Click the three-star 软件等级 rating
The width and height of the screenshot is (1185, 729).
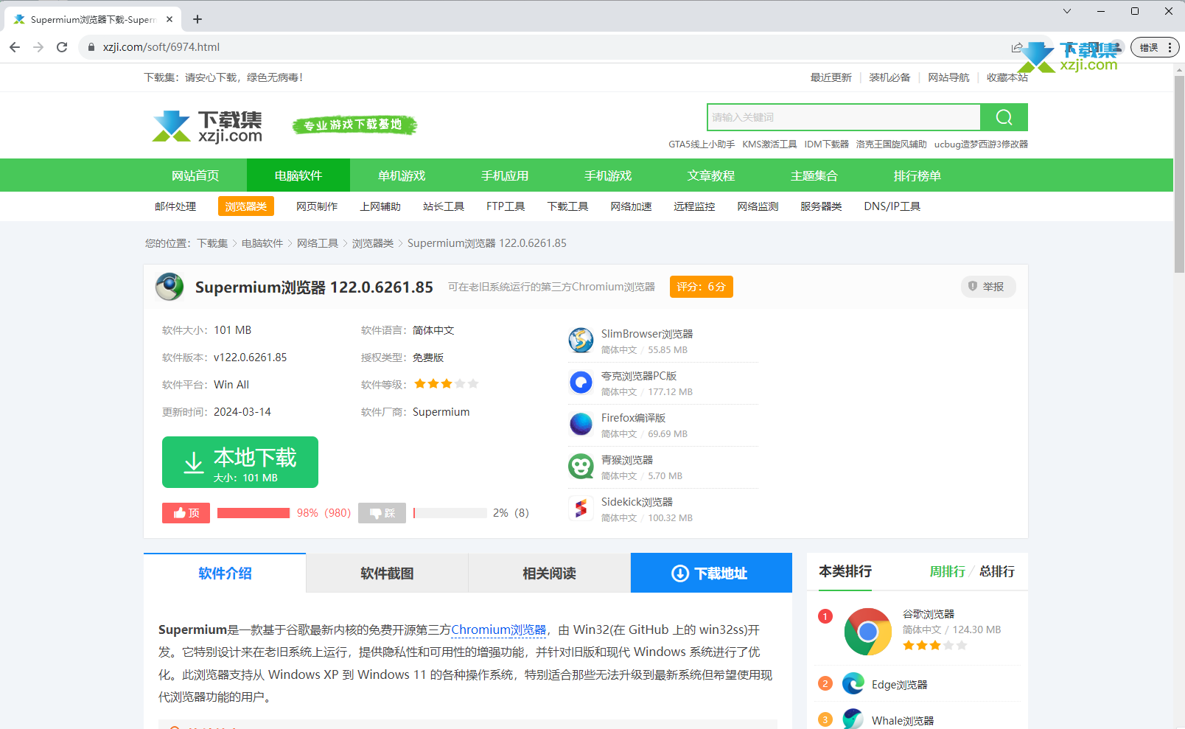pos(446,384)
